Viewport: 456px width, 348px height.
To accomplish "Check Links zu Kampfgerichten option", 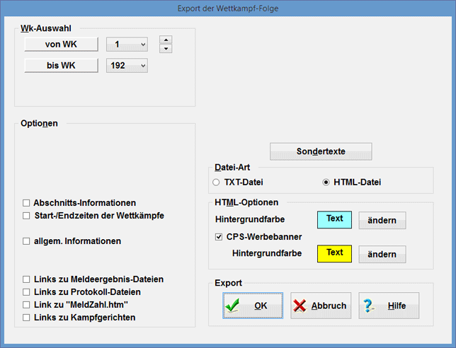I will pos(27,318).
